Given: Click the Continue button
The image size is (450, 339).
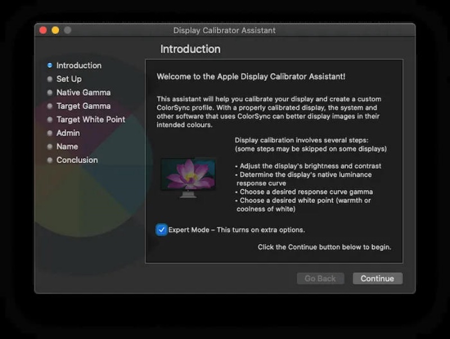Looking at the screenshot, I should coord(377,278).
